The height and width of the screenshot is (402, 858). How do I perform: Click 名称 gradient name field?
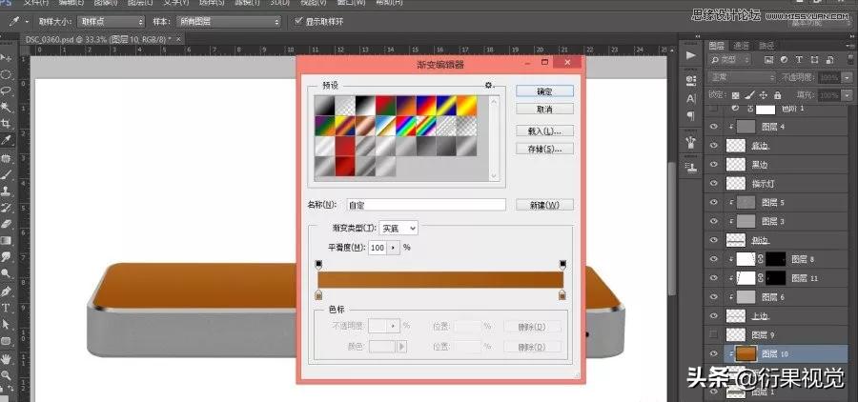click(426, 205)
